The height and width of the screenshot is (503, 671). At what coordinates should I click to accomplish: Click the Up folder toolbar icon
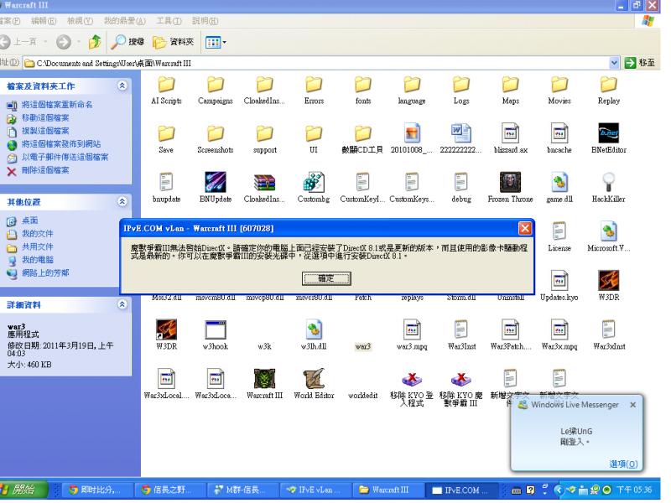click(x=96, y=40)
